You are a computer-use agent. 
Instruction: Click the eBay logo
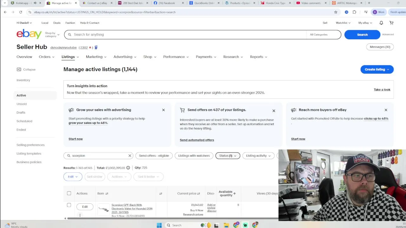tap(29, 34)
